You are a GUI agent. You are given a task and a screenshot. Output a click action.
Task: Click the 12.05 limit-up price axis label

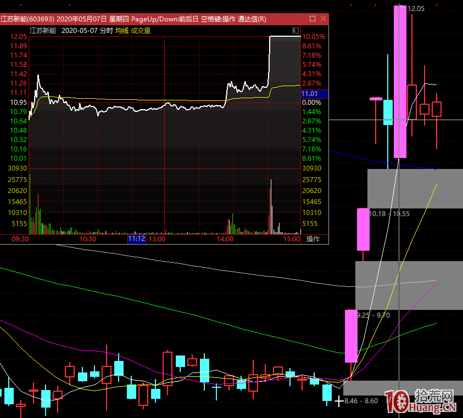[19, 37]
